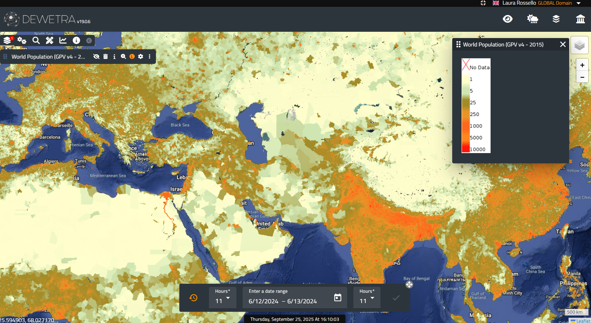Screen dimensions: 591x323
Task: Toggle visibility of World Population layer
Action: pyautogui.click(x=96, y=56)
